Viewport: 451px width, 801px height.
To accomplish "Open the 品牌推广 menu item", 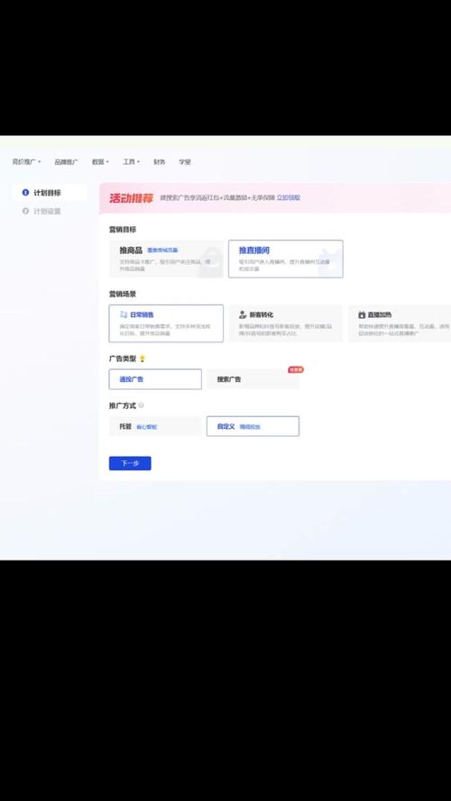I will [67, 162].
